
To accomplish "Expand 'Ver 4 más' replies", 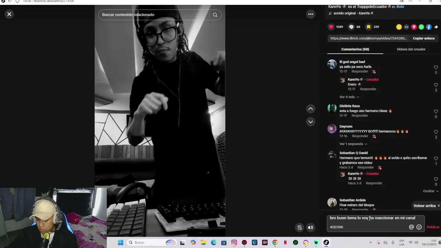I will pyautogui.click(x=349, y=97).
